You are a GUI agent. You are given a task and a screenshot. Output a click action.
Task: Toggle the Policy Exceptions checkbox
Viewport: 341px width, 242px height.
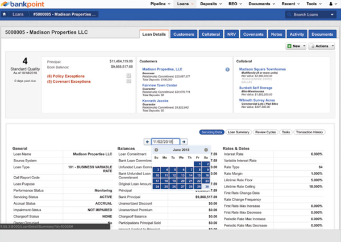pyautogui.click(x=130, y=75)
